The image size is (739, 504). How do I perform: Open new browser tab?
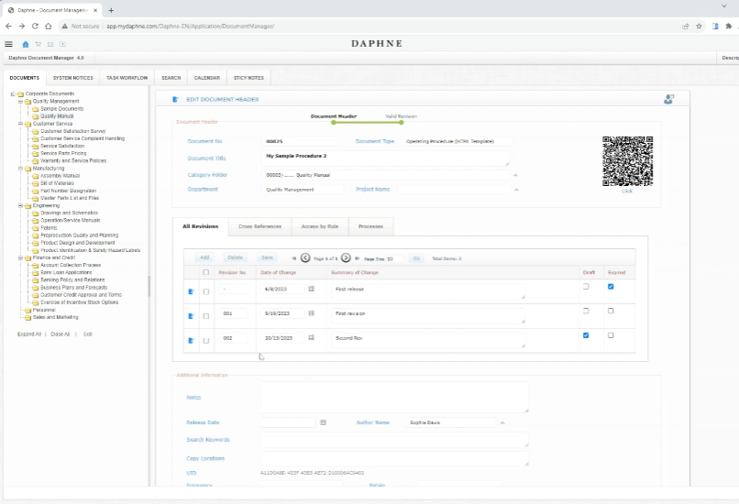(x=111, y=10)
